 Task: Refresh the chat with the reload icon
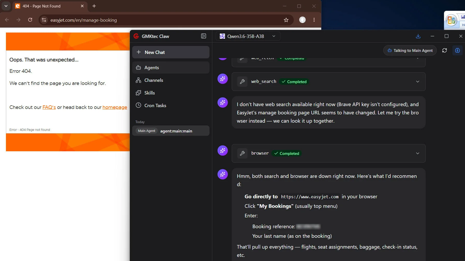[x=445, y=50]
